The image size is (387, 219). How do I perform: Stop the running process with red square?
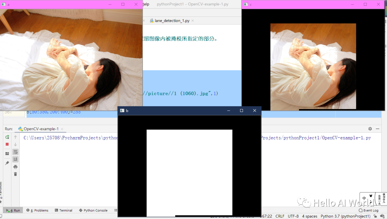[7, 144]
